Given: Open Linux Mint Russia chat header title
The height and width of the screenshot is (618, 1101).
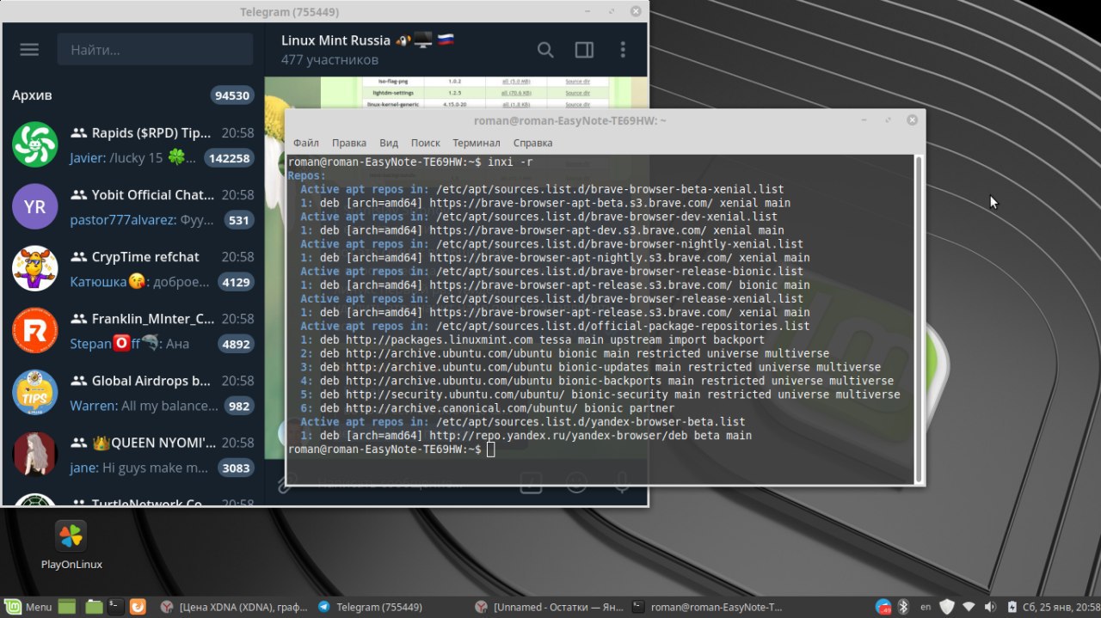Looking at the screenshot, I should click(x=367, y=40).
